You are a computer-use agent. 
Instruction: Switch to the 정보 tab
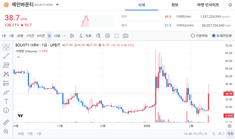pyautogui.click(x=175, y=5)
